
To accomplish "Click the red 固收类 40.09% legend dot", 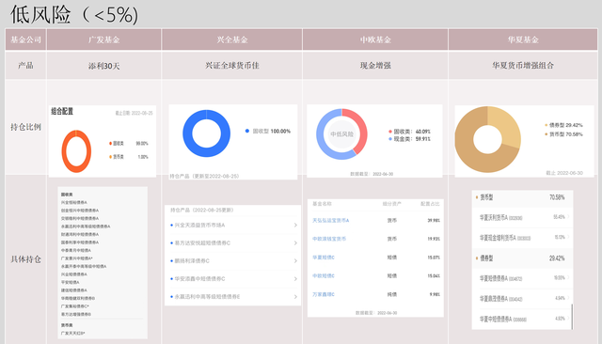I will click(x=390, y=132).
